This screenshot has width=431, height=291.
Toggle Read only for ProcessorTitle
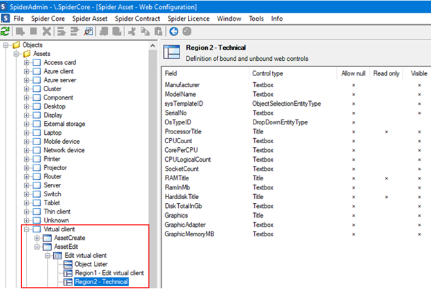(x=387, y=132)
